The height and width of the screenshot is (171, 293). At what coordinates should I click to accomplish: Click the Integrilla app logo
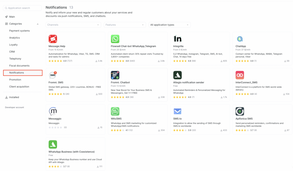[177, 39]
